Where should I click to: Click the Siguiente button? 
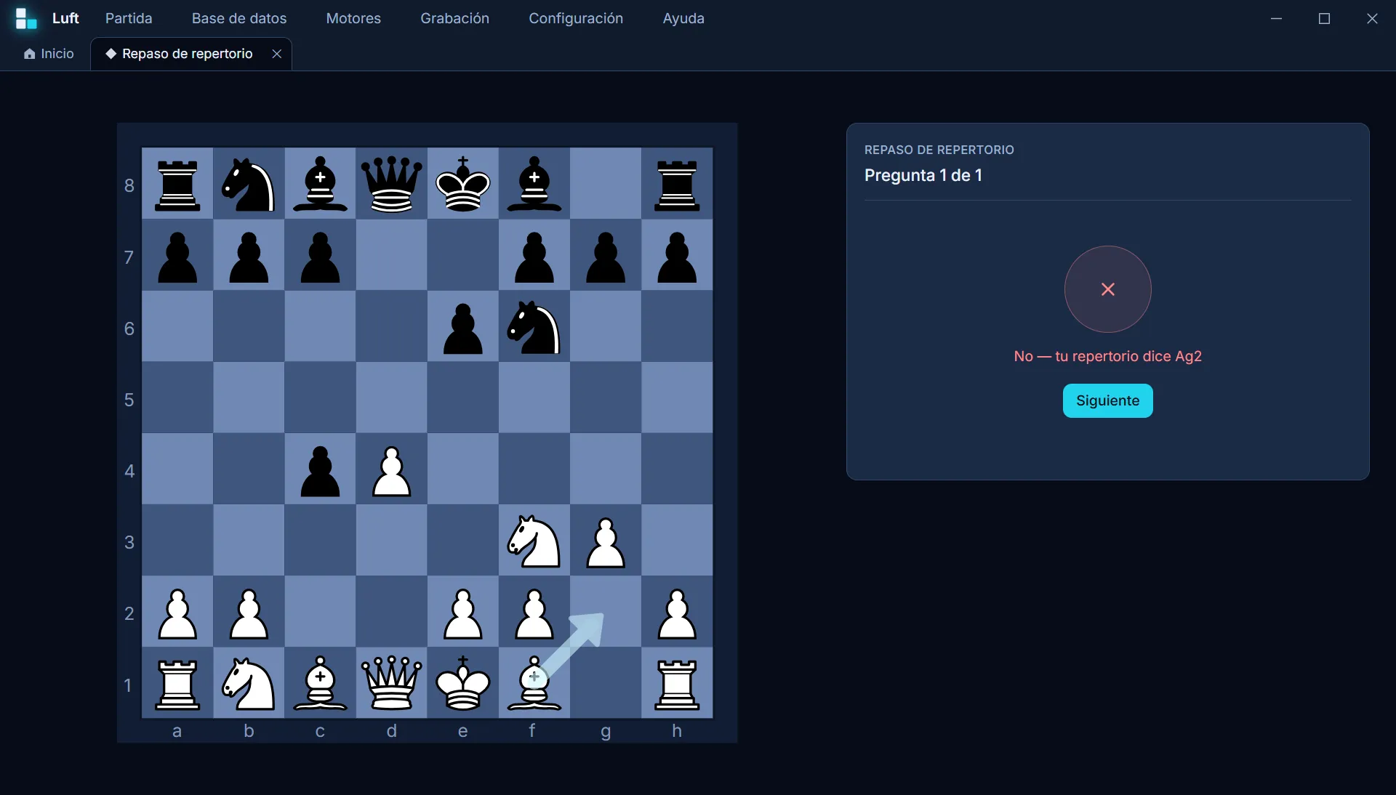[x=1107, y=400]
